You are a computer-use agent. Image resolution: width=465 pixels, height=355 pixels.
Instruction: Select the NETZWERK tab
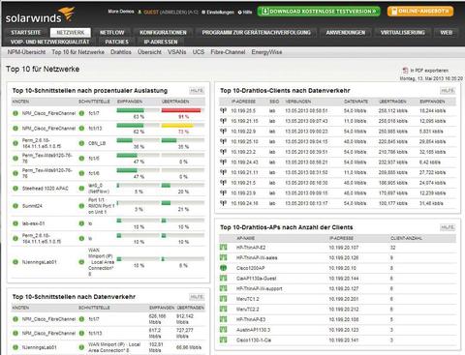71,33
